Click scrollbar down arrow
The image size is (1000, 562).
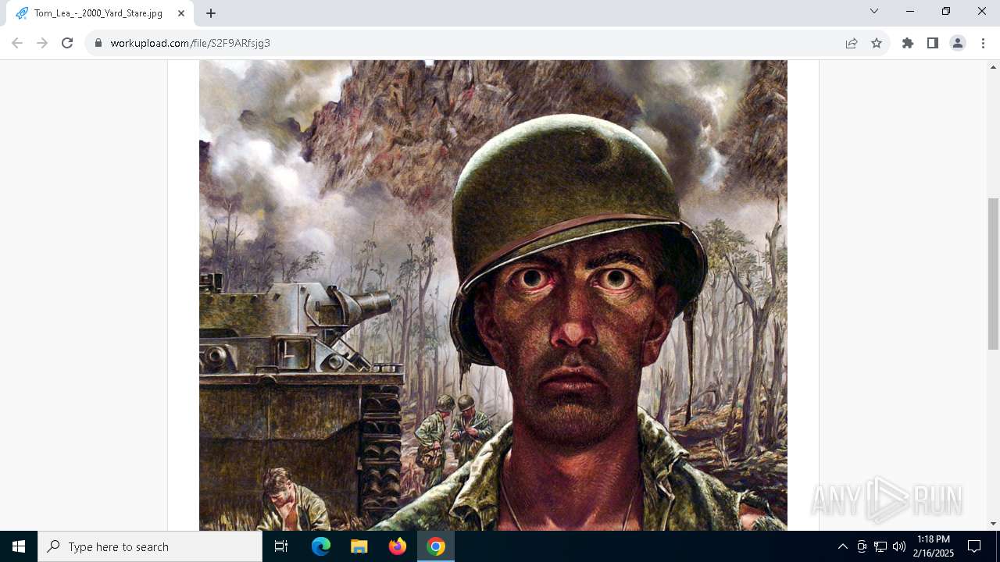coord(993,524)
